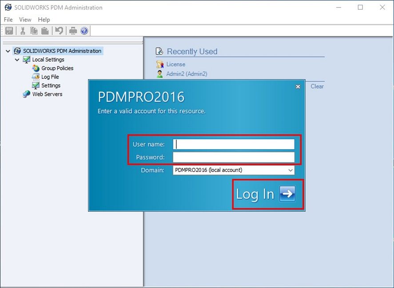Open the Admin2 recently used link
The image size is (394, 288).
click(186, 74)
